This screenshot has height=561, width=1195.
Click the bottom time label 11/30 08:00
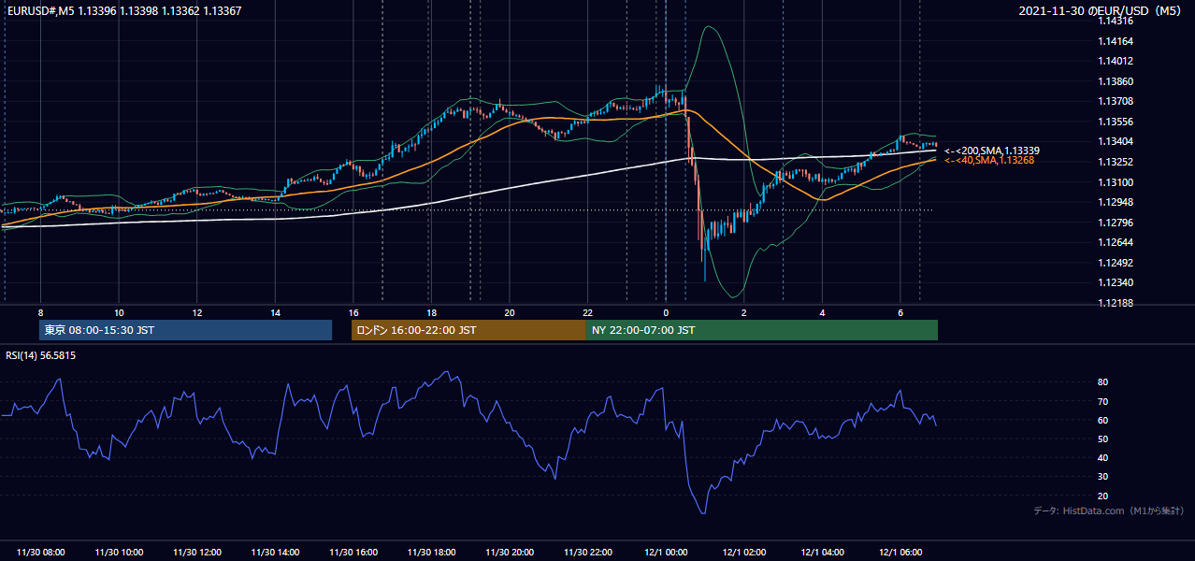(x=41, y=553)
